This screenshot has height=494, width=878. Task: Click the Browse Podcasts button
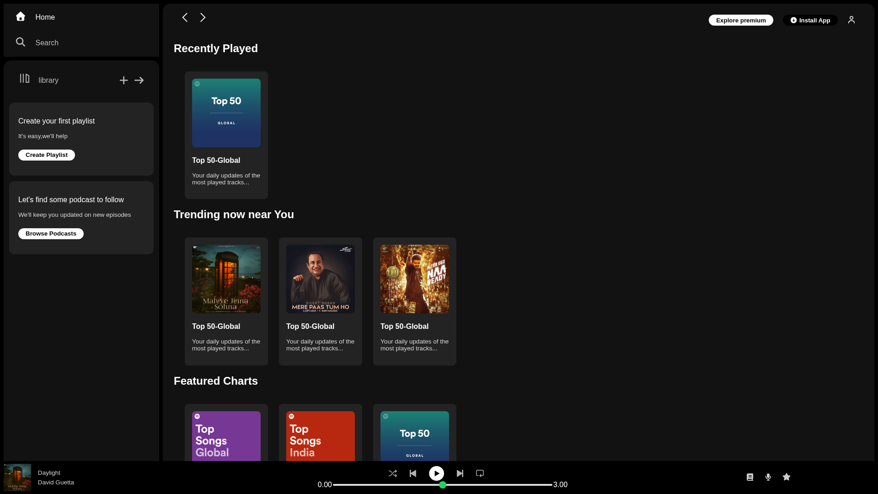[x=51, y=234]
